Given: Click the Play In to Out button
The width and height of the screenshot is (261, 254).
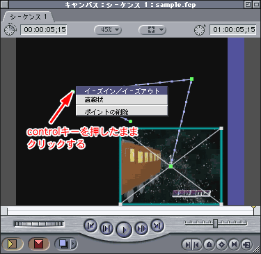Looking at the screenshot, I should pyautogui.click(x=106, y=228).
